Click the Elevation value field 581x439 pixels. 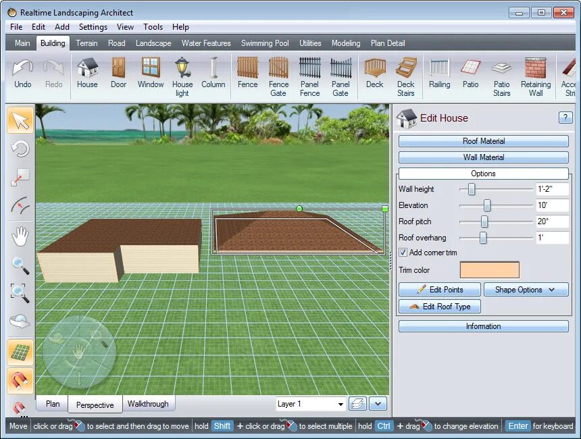click(x=552, y=205)
